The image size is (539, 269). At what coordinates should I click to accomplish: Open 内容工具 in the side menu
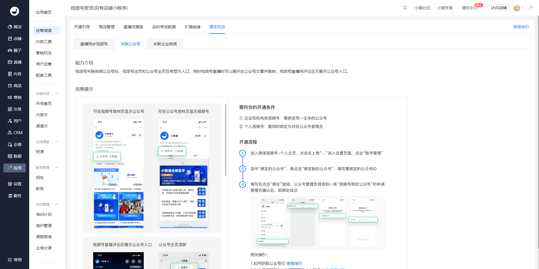pos(44,42)
